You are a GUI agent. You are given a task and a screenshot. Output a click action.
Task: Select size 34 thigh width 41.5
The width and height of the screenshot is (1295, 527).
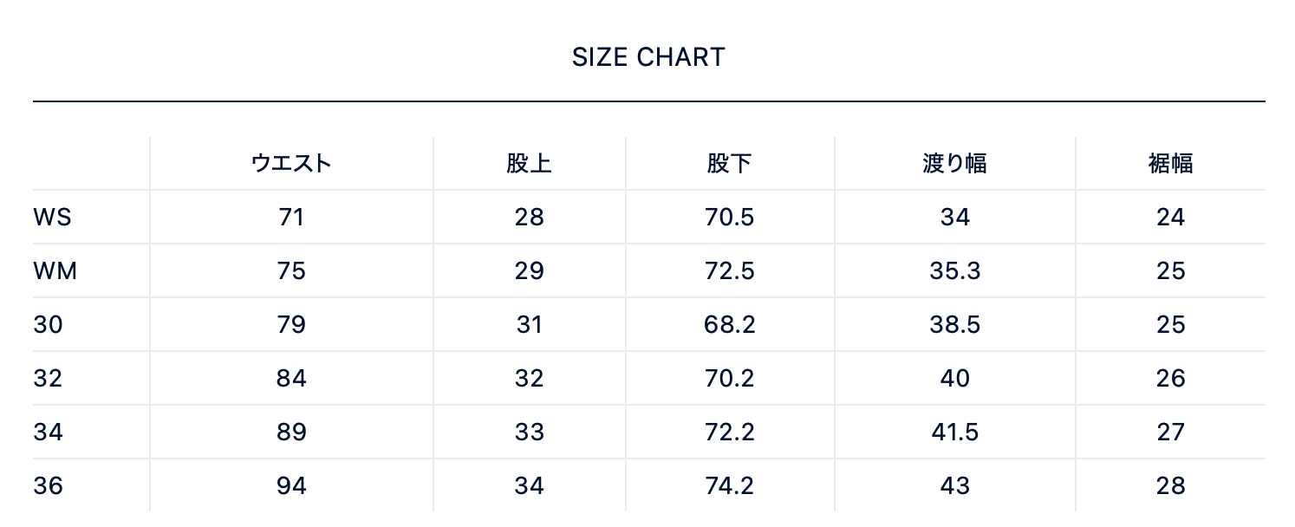(954, 432)
